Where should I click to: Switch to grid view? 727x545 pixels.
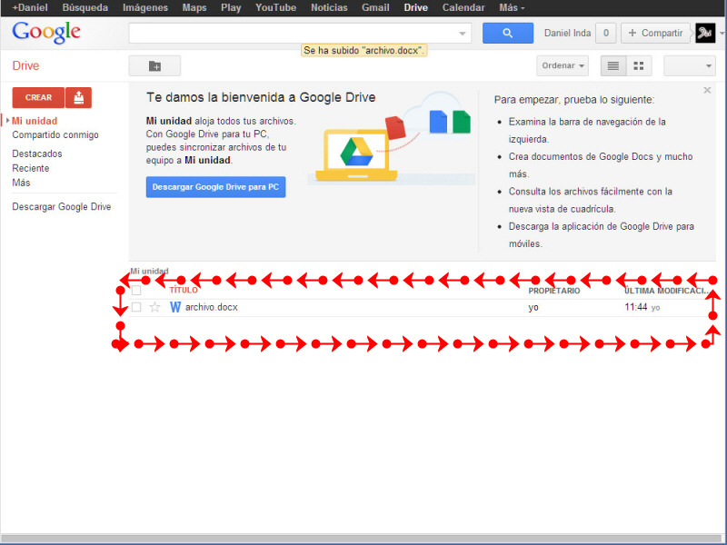[x=639, y=65]
